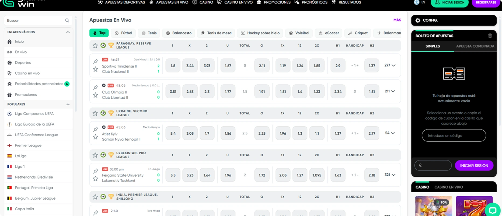Viewport: 502px width, 216px height.
Task: Expand 54 more markets for Atlet Kyiv
Action: [x=390, y=133]
